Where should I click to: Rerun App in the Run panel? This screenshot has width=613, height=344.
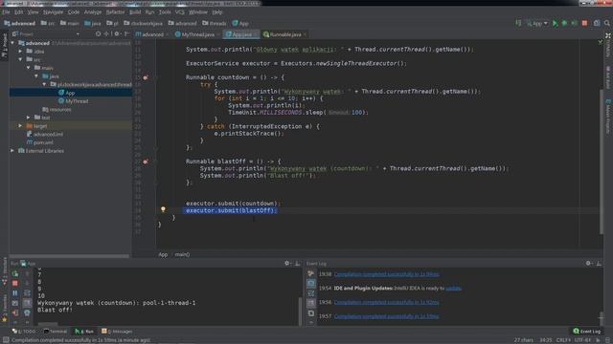tap(15, 274)
